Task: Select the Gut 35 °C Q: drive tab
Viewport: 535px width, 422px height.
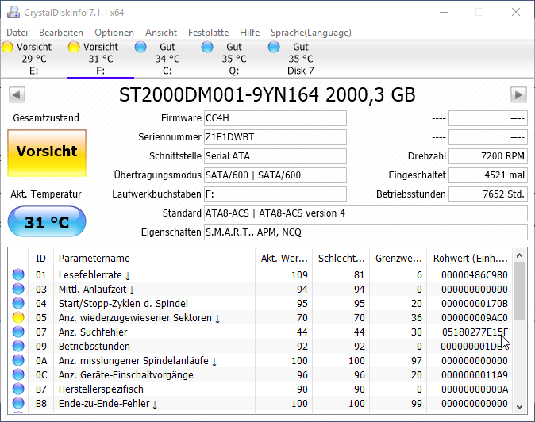Action: point(233,59)
